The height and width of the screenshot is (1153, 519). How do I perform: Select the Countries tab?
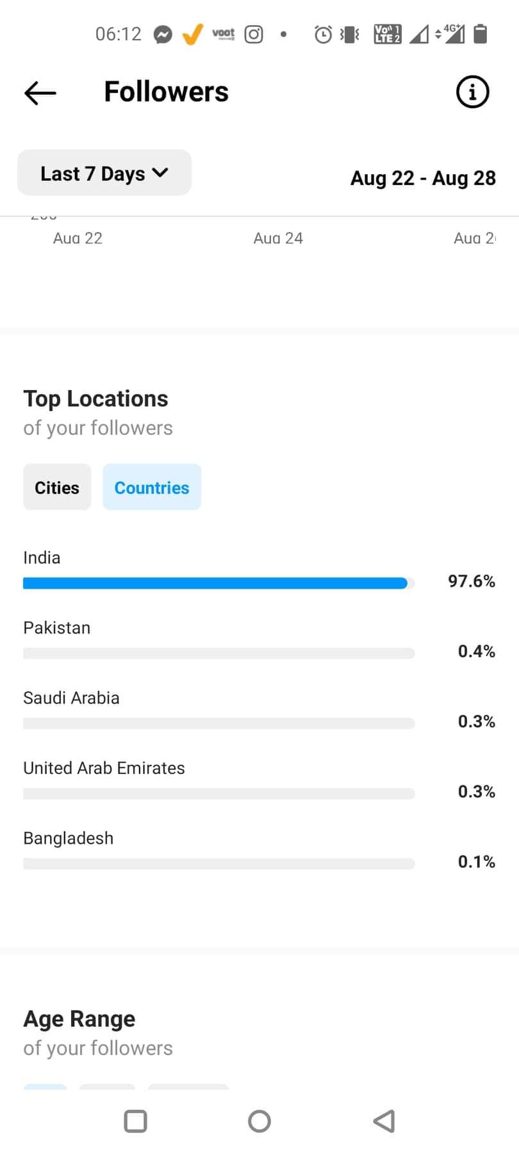click(152, 487)
